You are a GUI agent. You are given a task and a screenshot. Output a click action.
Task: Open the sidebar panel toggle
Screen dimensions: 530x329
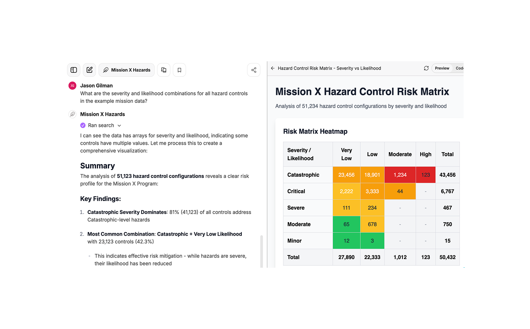(74, 70)
